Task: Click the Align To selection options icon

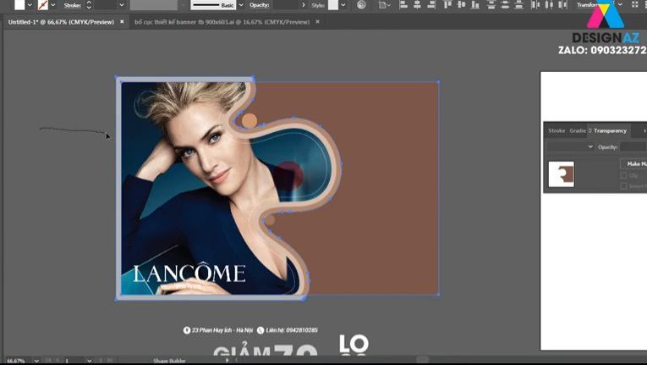Action: 384,5
